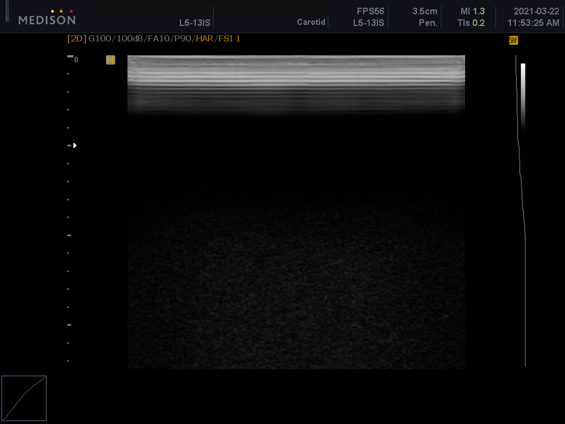Click the depth scale zero marker
565x424 pixels.
click(76, 60)
